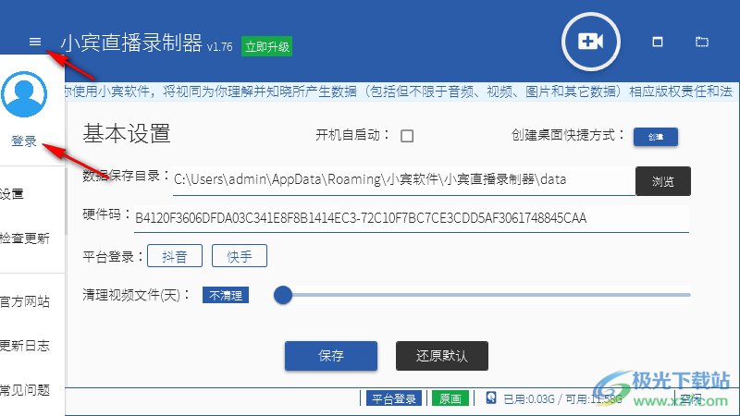Open 官方网站 in the side menu
Viewport: 740px width, 416px height.
coord(25,301)
